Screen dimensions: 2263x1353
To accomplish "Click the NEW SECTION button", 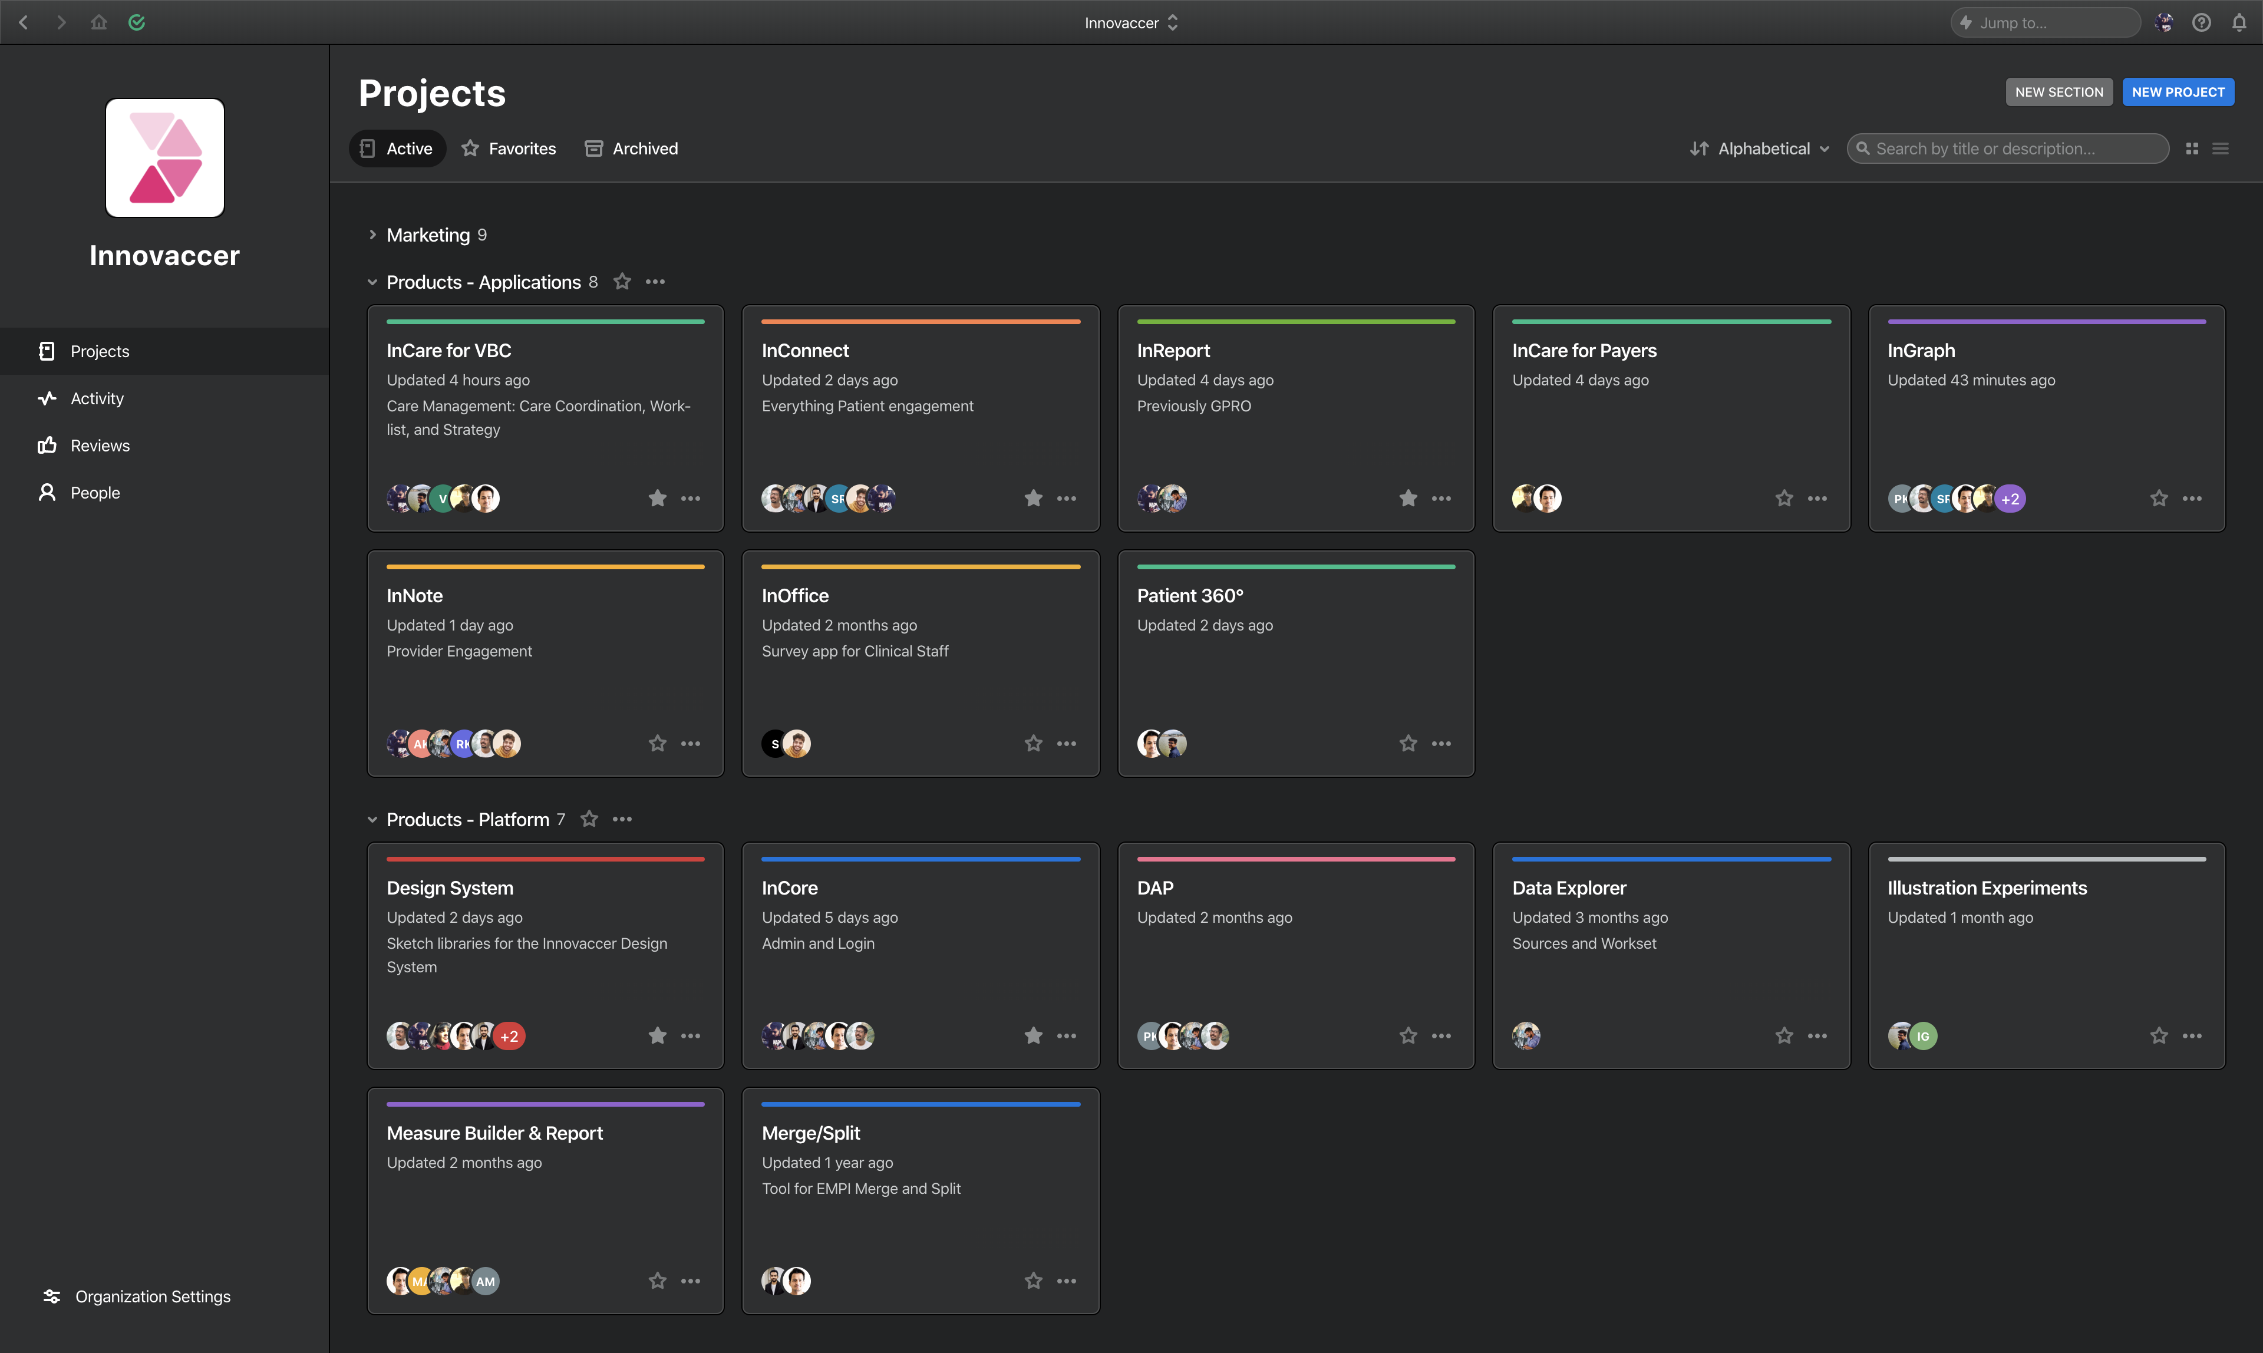I will pos(2059,92).
